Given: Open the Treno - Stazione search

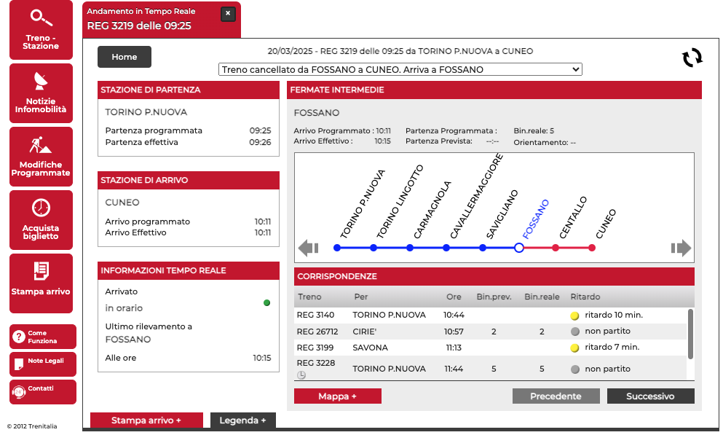Looking at the screenshot, I should coord(41,30).
